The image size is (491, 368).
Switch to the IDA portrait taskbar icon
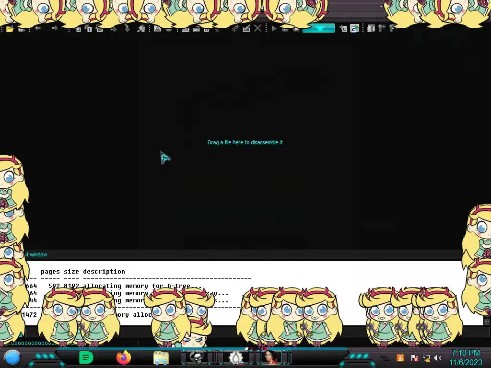[x=271, y=357]
